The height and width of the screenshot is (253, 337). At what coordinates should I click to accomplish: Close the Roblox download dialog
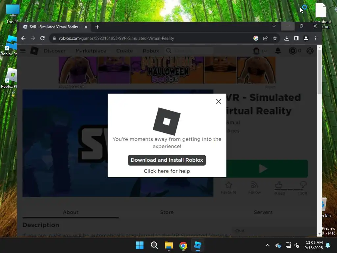click(x=219, y=101)
